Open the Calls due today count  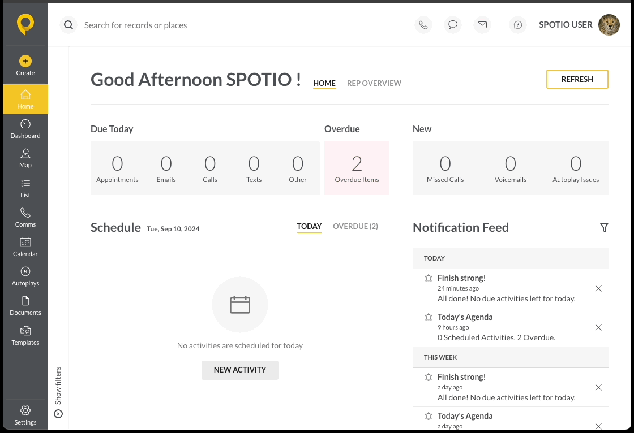click(x=210, y=169)
